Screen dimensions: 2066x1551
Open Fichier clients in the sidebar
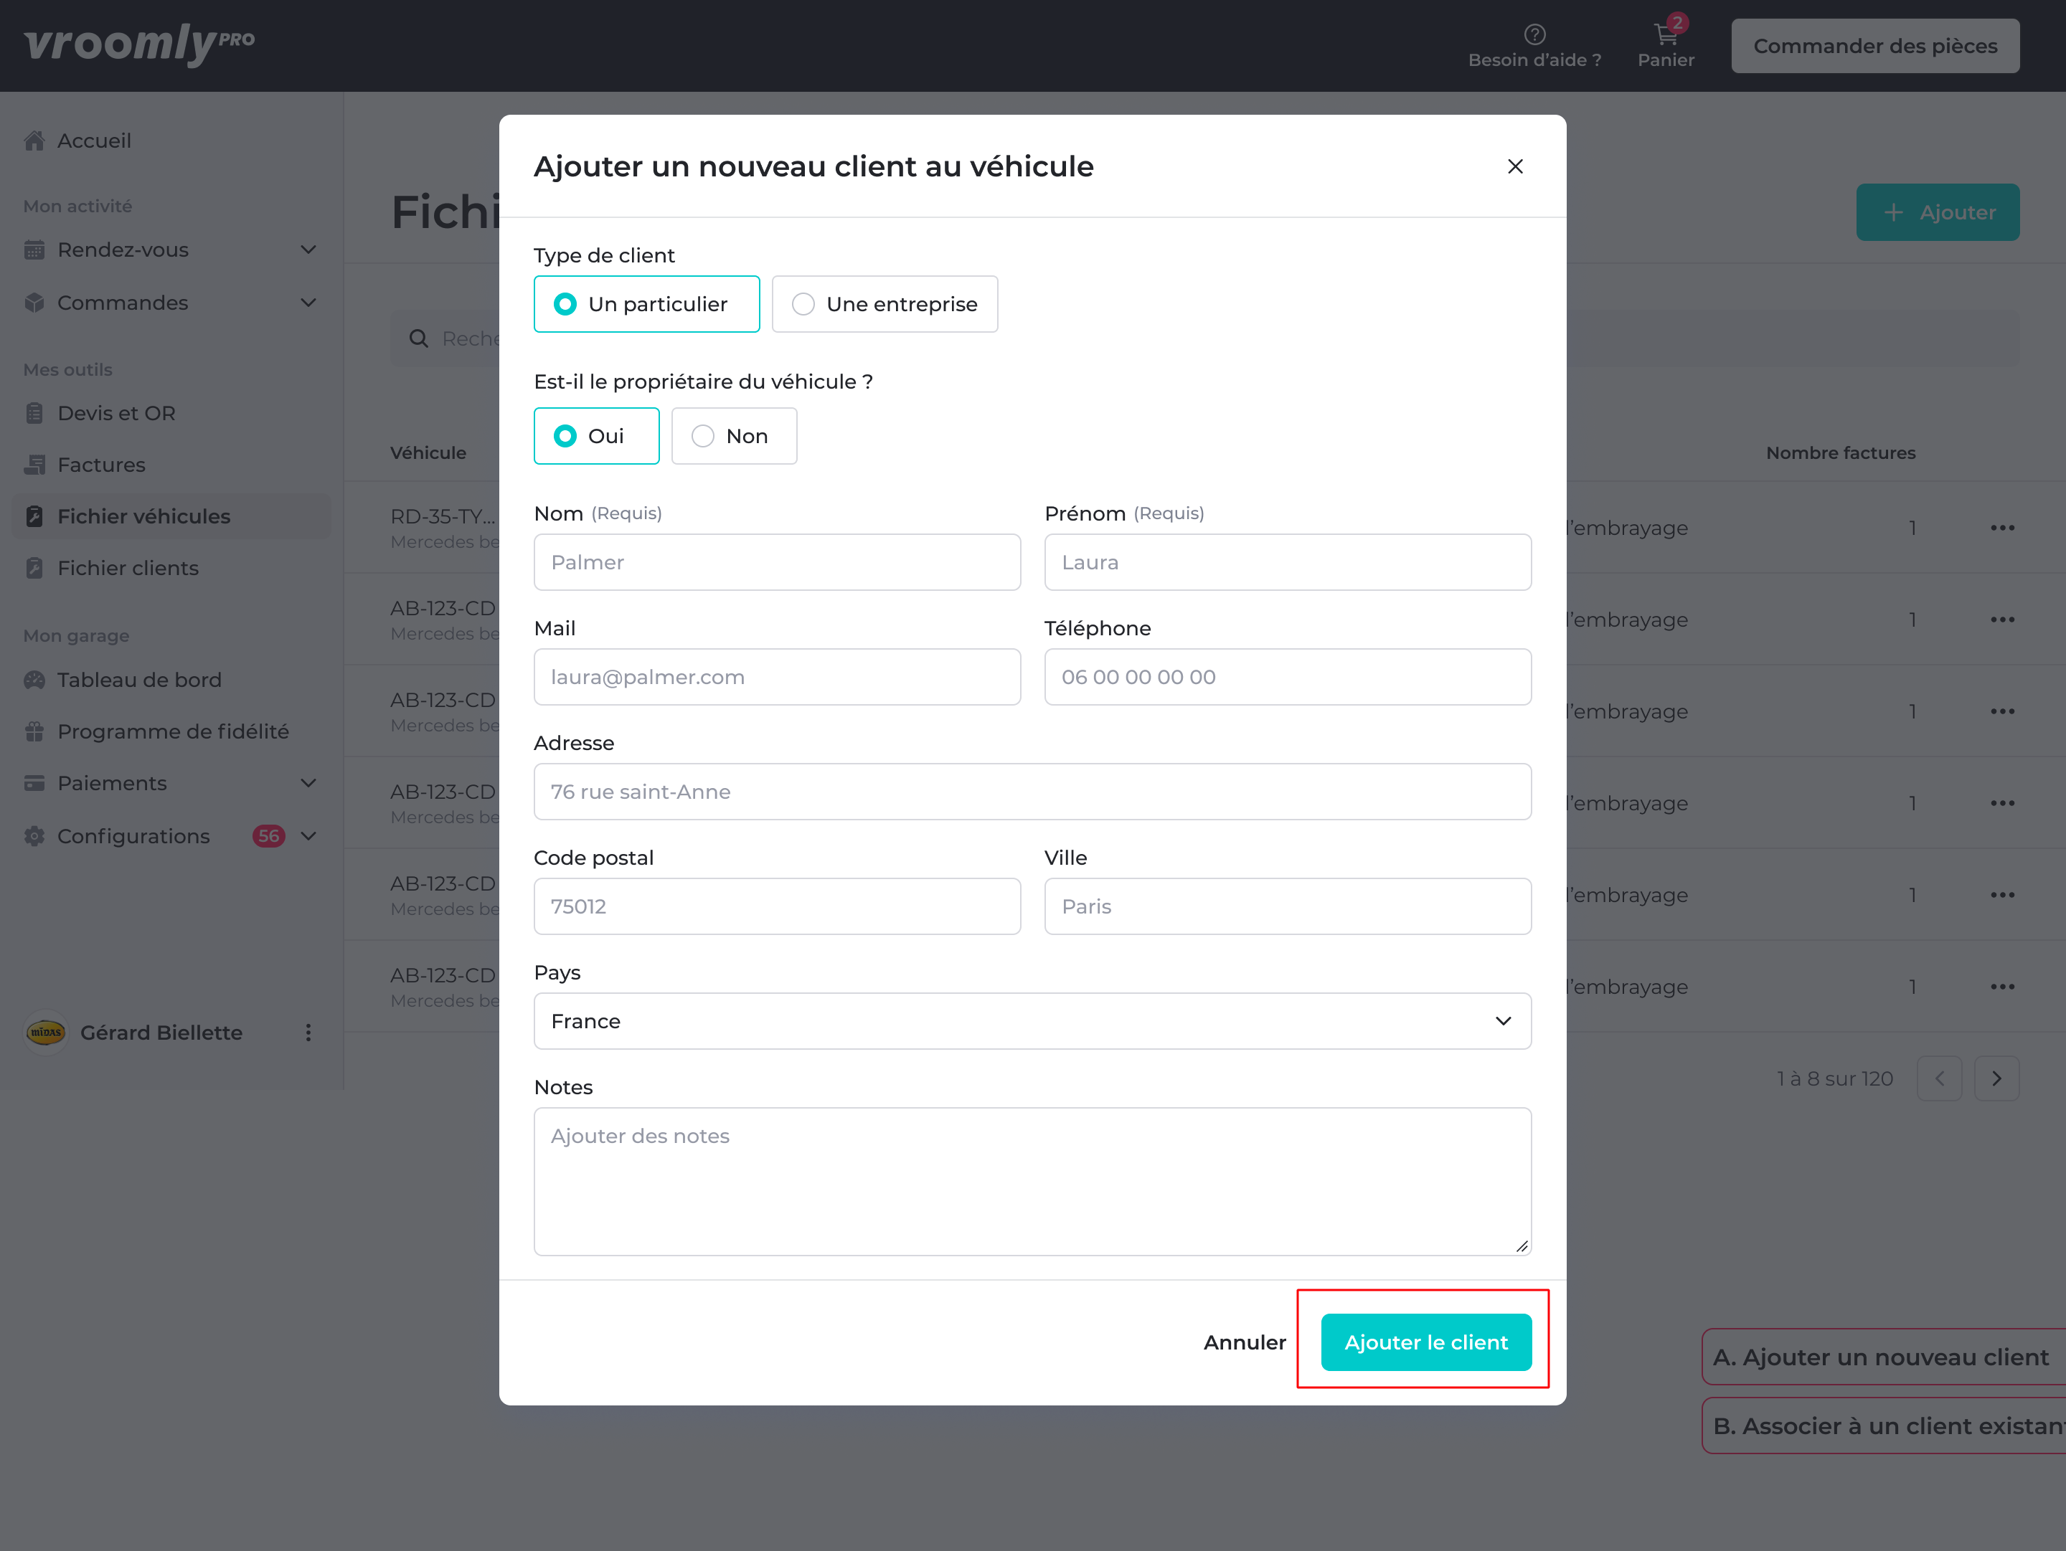pos(128,568)
